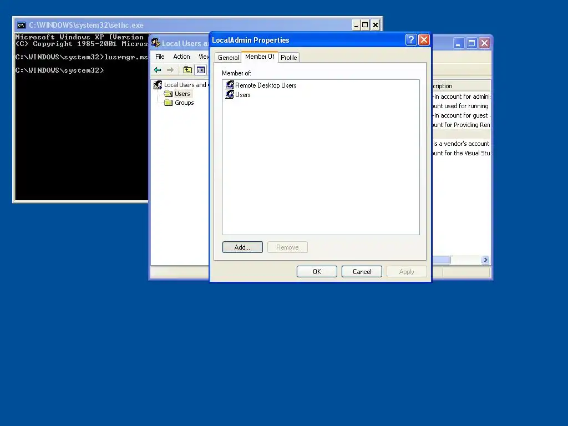Image resolution: width=568 pixels, height=426 pixels.
Task: Click the "used for running" description row
Action: tap(461, 106)
